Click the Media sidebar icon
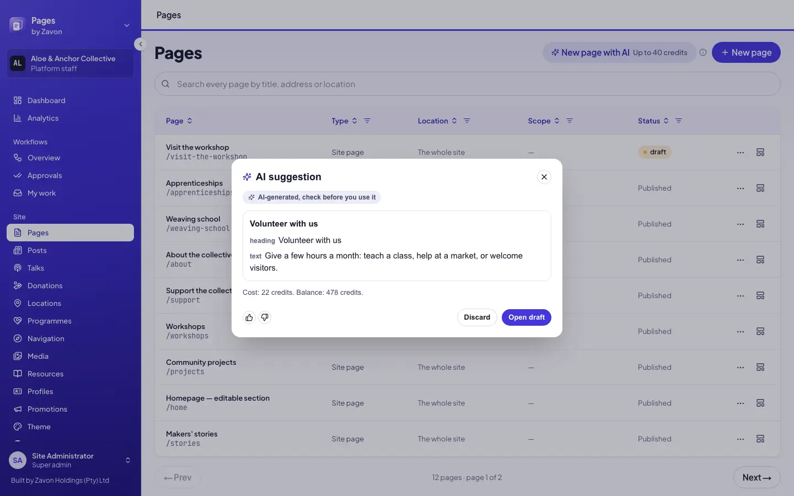This screenshot has width=794, height=496. click(x=18, y=356)
